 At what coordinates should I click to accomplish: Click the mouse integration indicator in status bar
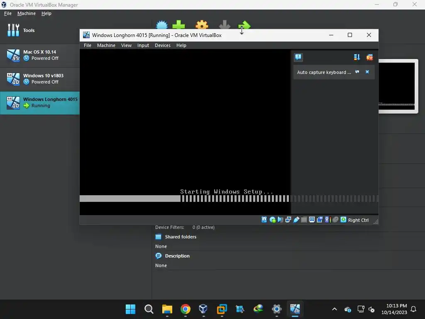[335, 220]
